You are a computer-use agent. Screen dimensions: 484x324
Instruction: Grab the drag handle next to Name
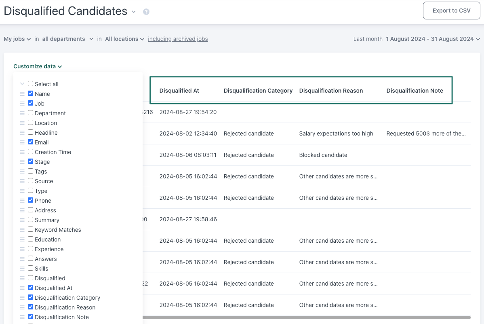point(22,93)
